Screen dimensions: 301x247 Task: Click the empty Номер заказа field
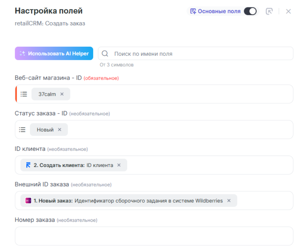154,236
